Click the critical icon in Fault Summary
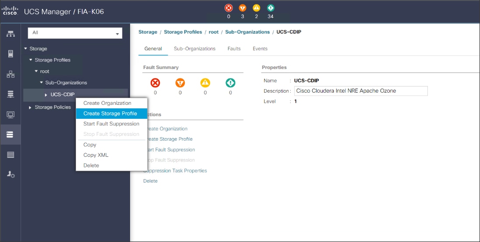Viewport: 480px width, 242px height. pos(155,83)
